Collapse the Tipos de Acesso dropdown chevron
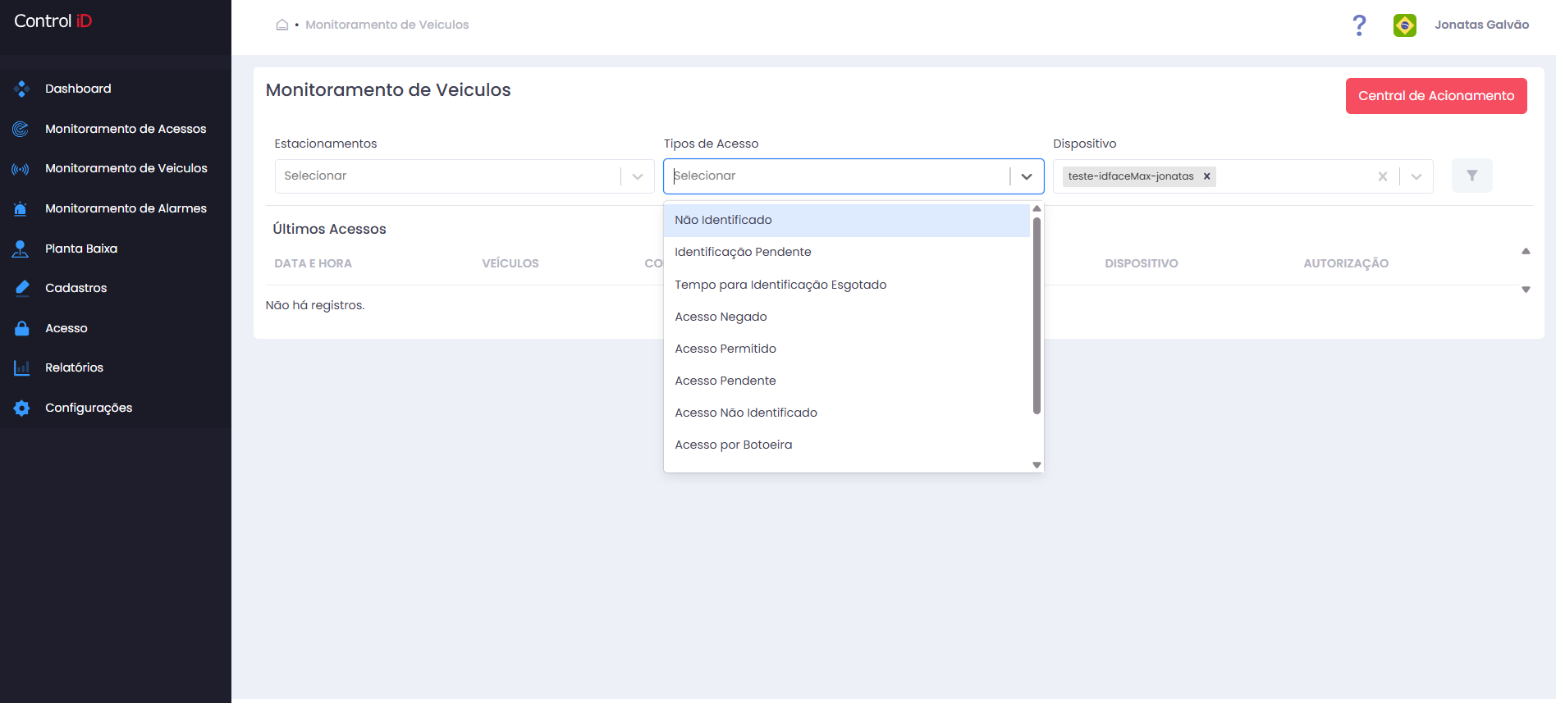1556x703 pixels. pos(1027,176)
